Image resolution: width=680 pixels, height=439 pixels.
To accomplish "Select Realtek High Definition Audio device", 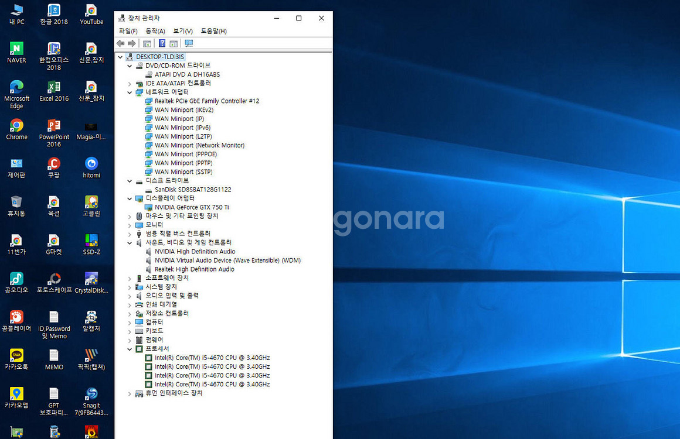I will point(194,269).
